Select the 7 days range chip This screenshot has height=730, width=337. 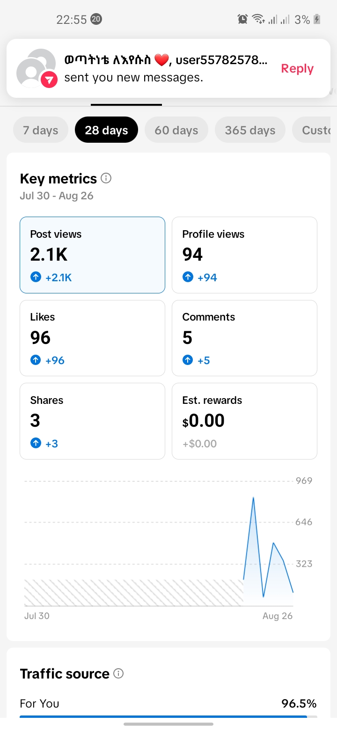[41, 130]
